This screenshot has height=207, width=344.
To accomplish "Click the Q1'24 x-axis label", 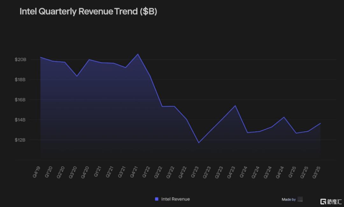I will click(x=244, y=172).
